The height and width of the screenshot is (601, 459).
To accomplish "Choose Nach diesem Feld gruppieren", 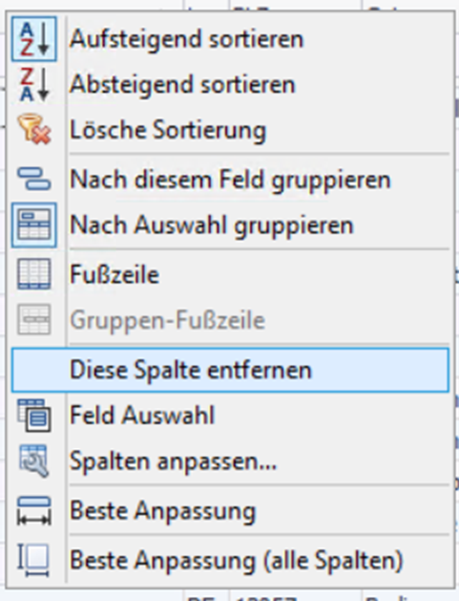I will (230, 180).
